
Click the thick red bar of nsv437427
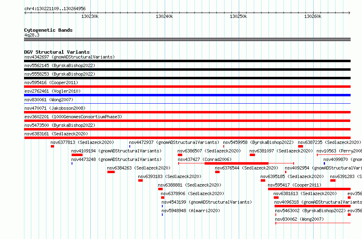(236, 163)
